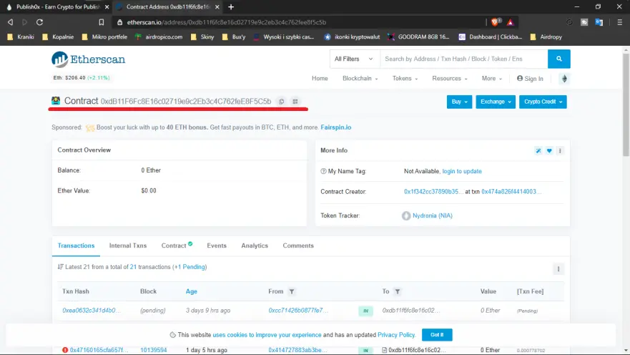The width and height of the screenshot is (630, 355).
Task: Open the Crypto Credit dropdown
Action: coord(543,102)
